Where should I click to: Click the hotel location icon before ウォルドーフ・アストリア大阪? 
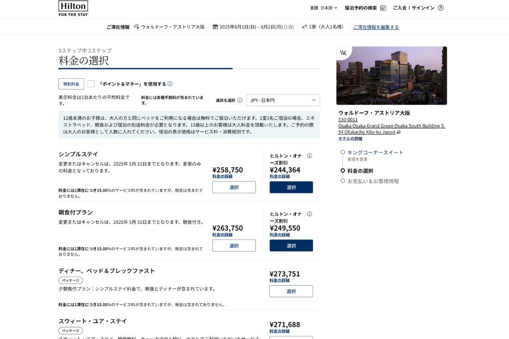(x=136, y=26)
